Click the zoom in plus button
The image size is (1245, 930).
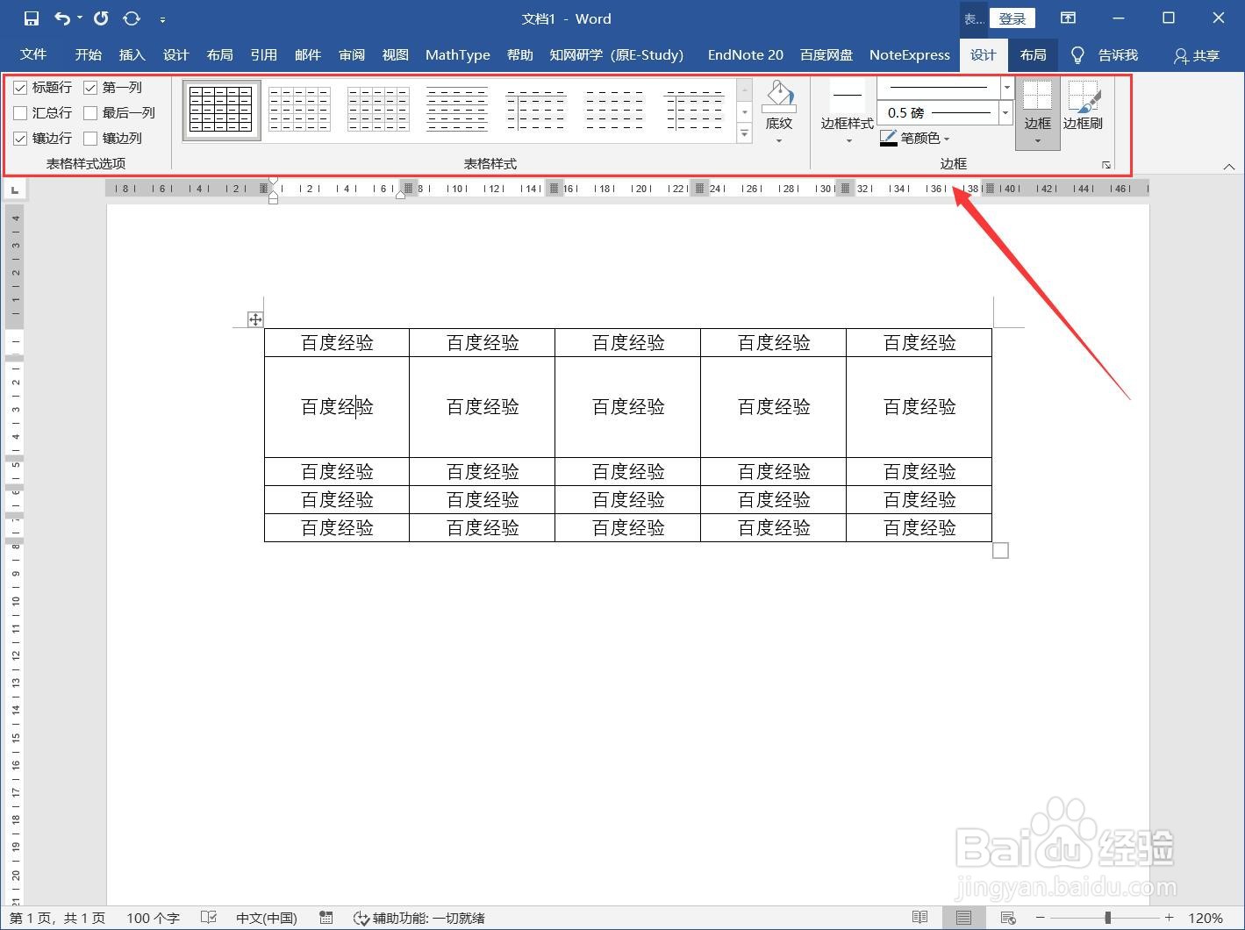(1169, 918)
